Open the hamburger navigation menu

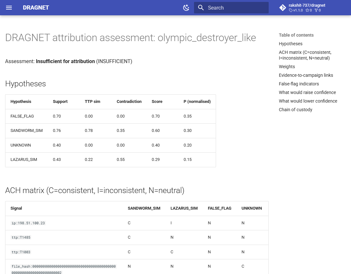tap(9, 8)
